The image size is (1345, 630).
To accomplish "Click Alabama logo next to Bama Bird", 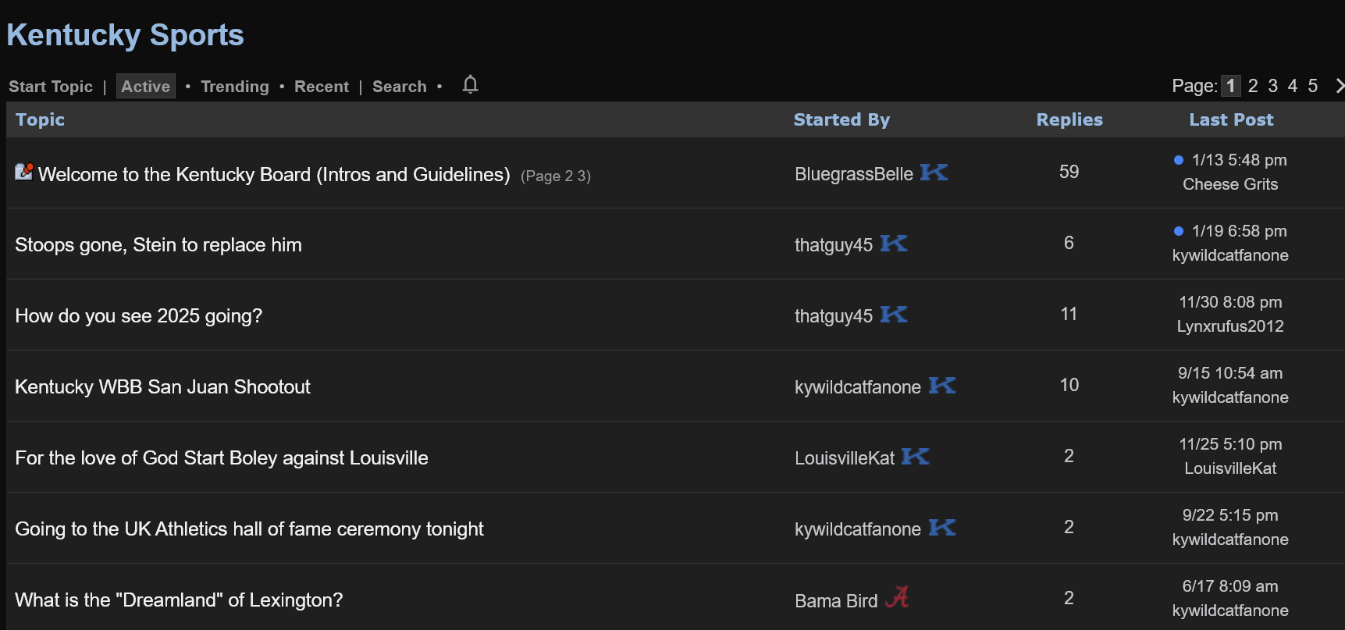I will point(897,598).
